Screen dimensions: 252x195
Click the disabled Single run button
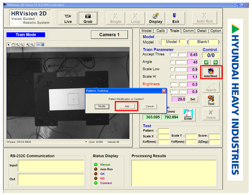116,18
